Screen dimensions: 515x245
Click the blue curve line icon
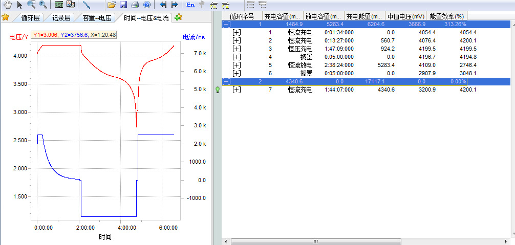(x=87, y=5)
